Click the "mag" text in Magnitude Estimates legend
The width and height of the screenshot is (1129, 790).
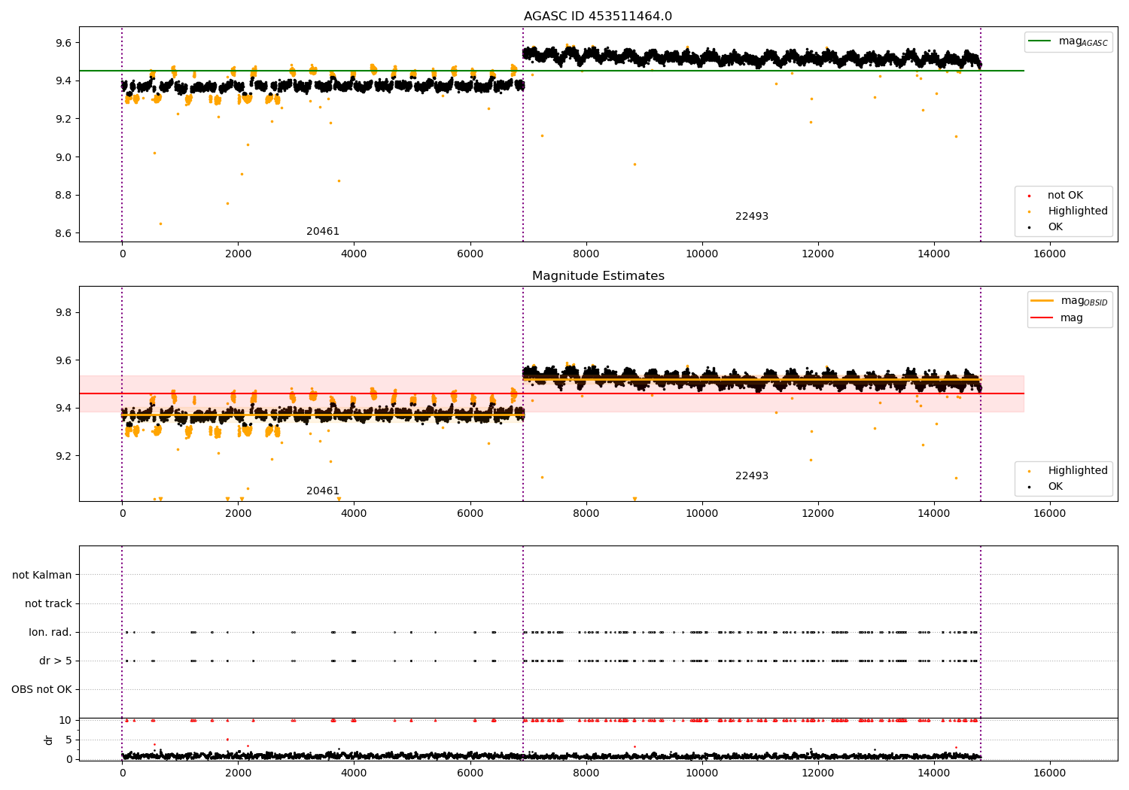pyautogui.click(x=1072, y=318)
